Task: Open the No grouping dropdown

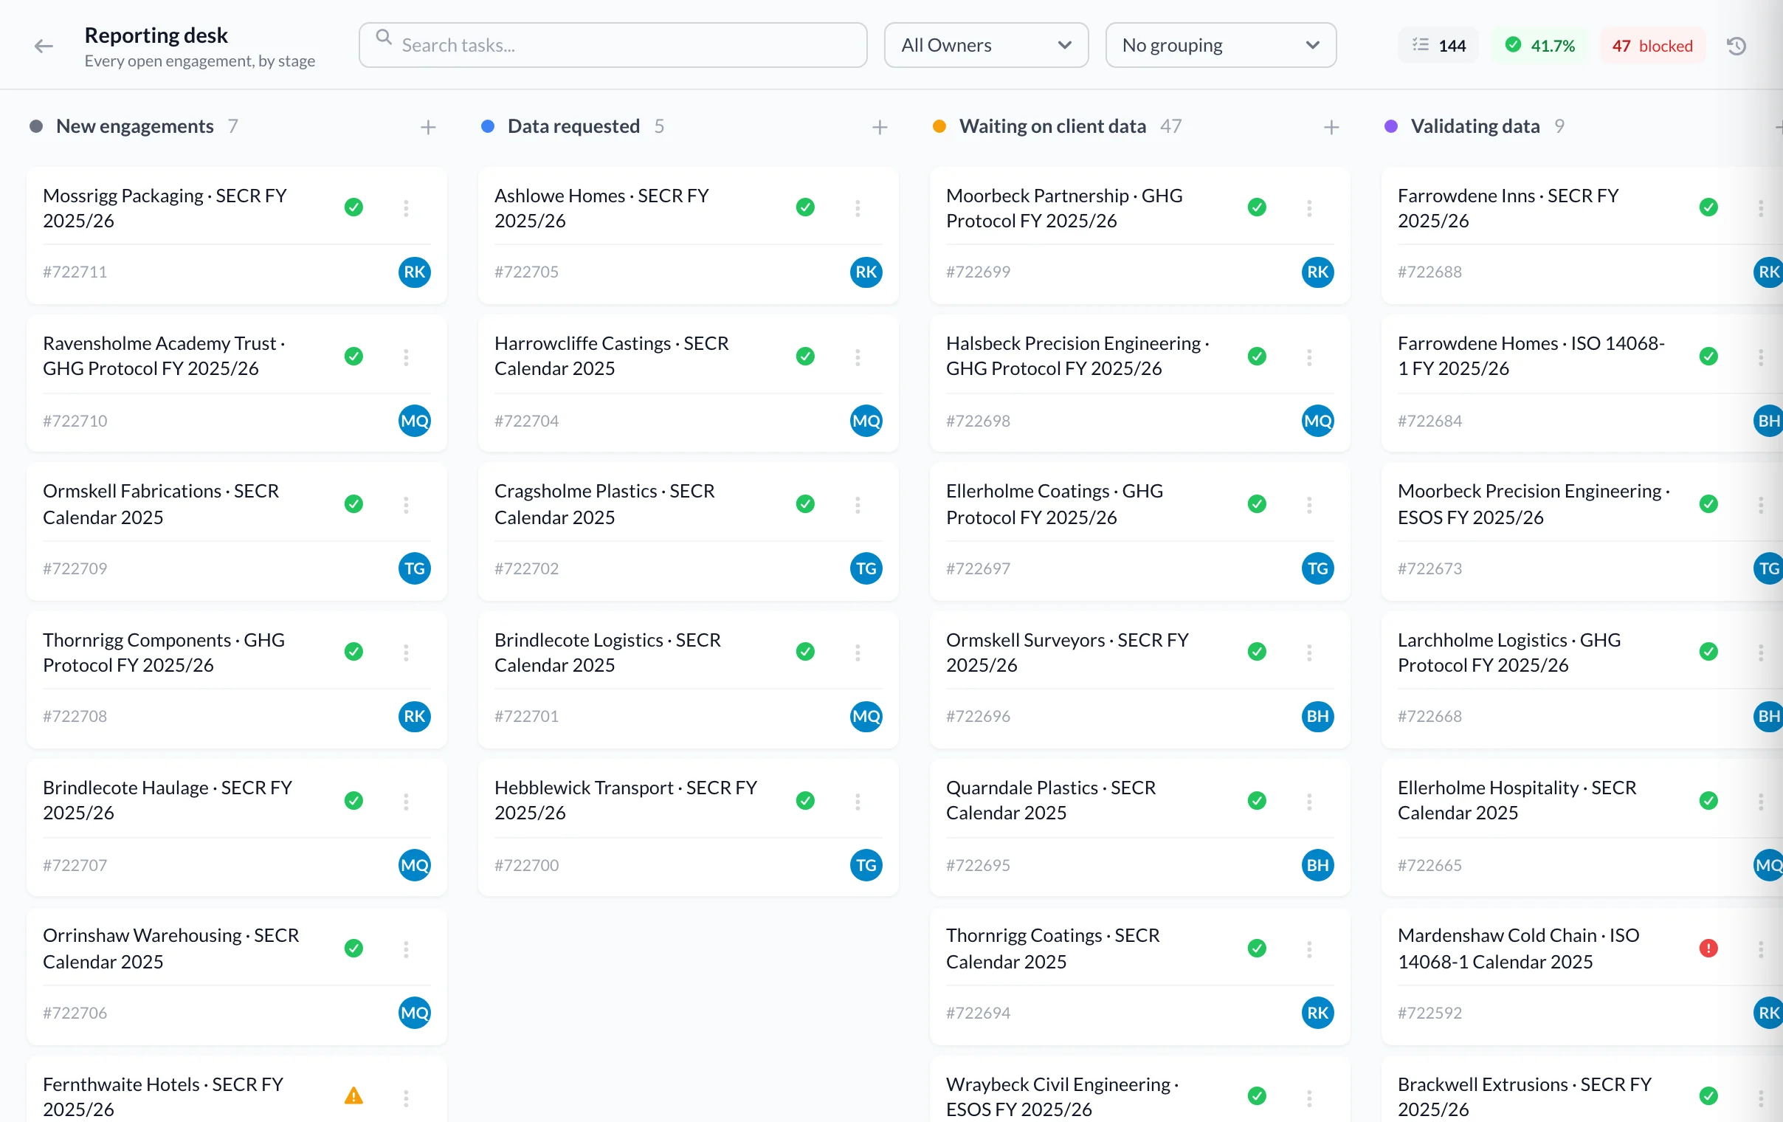Action: pyautogui.click(x=1221, y=45)
